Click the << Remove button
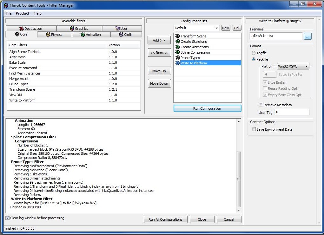 click(x=159, y=53)
